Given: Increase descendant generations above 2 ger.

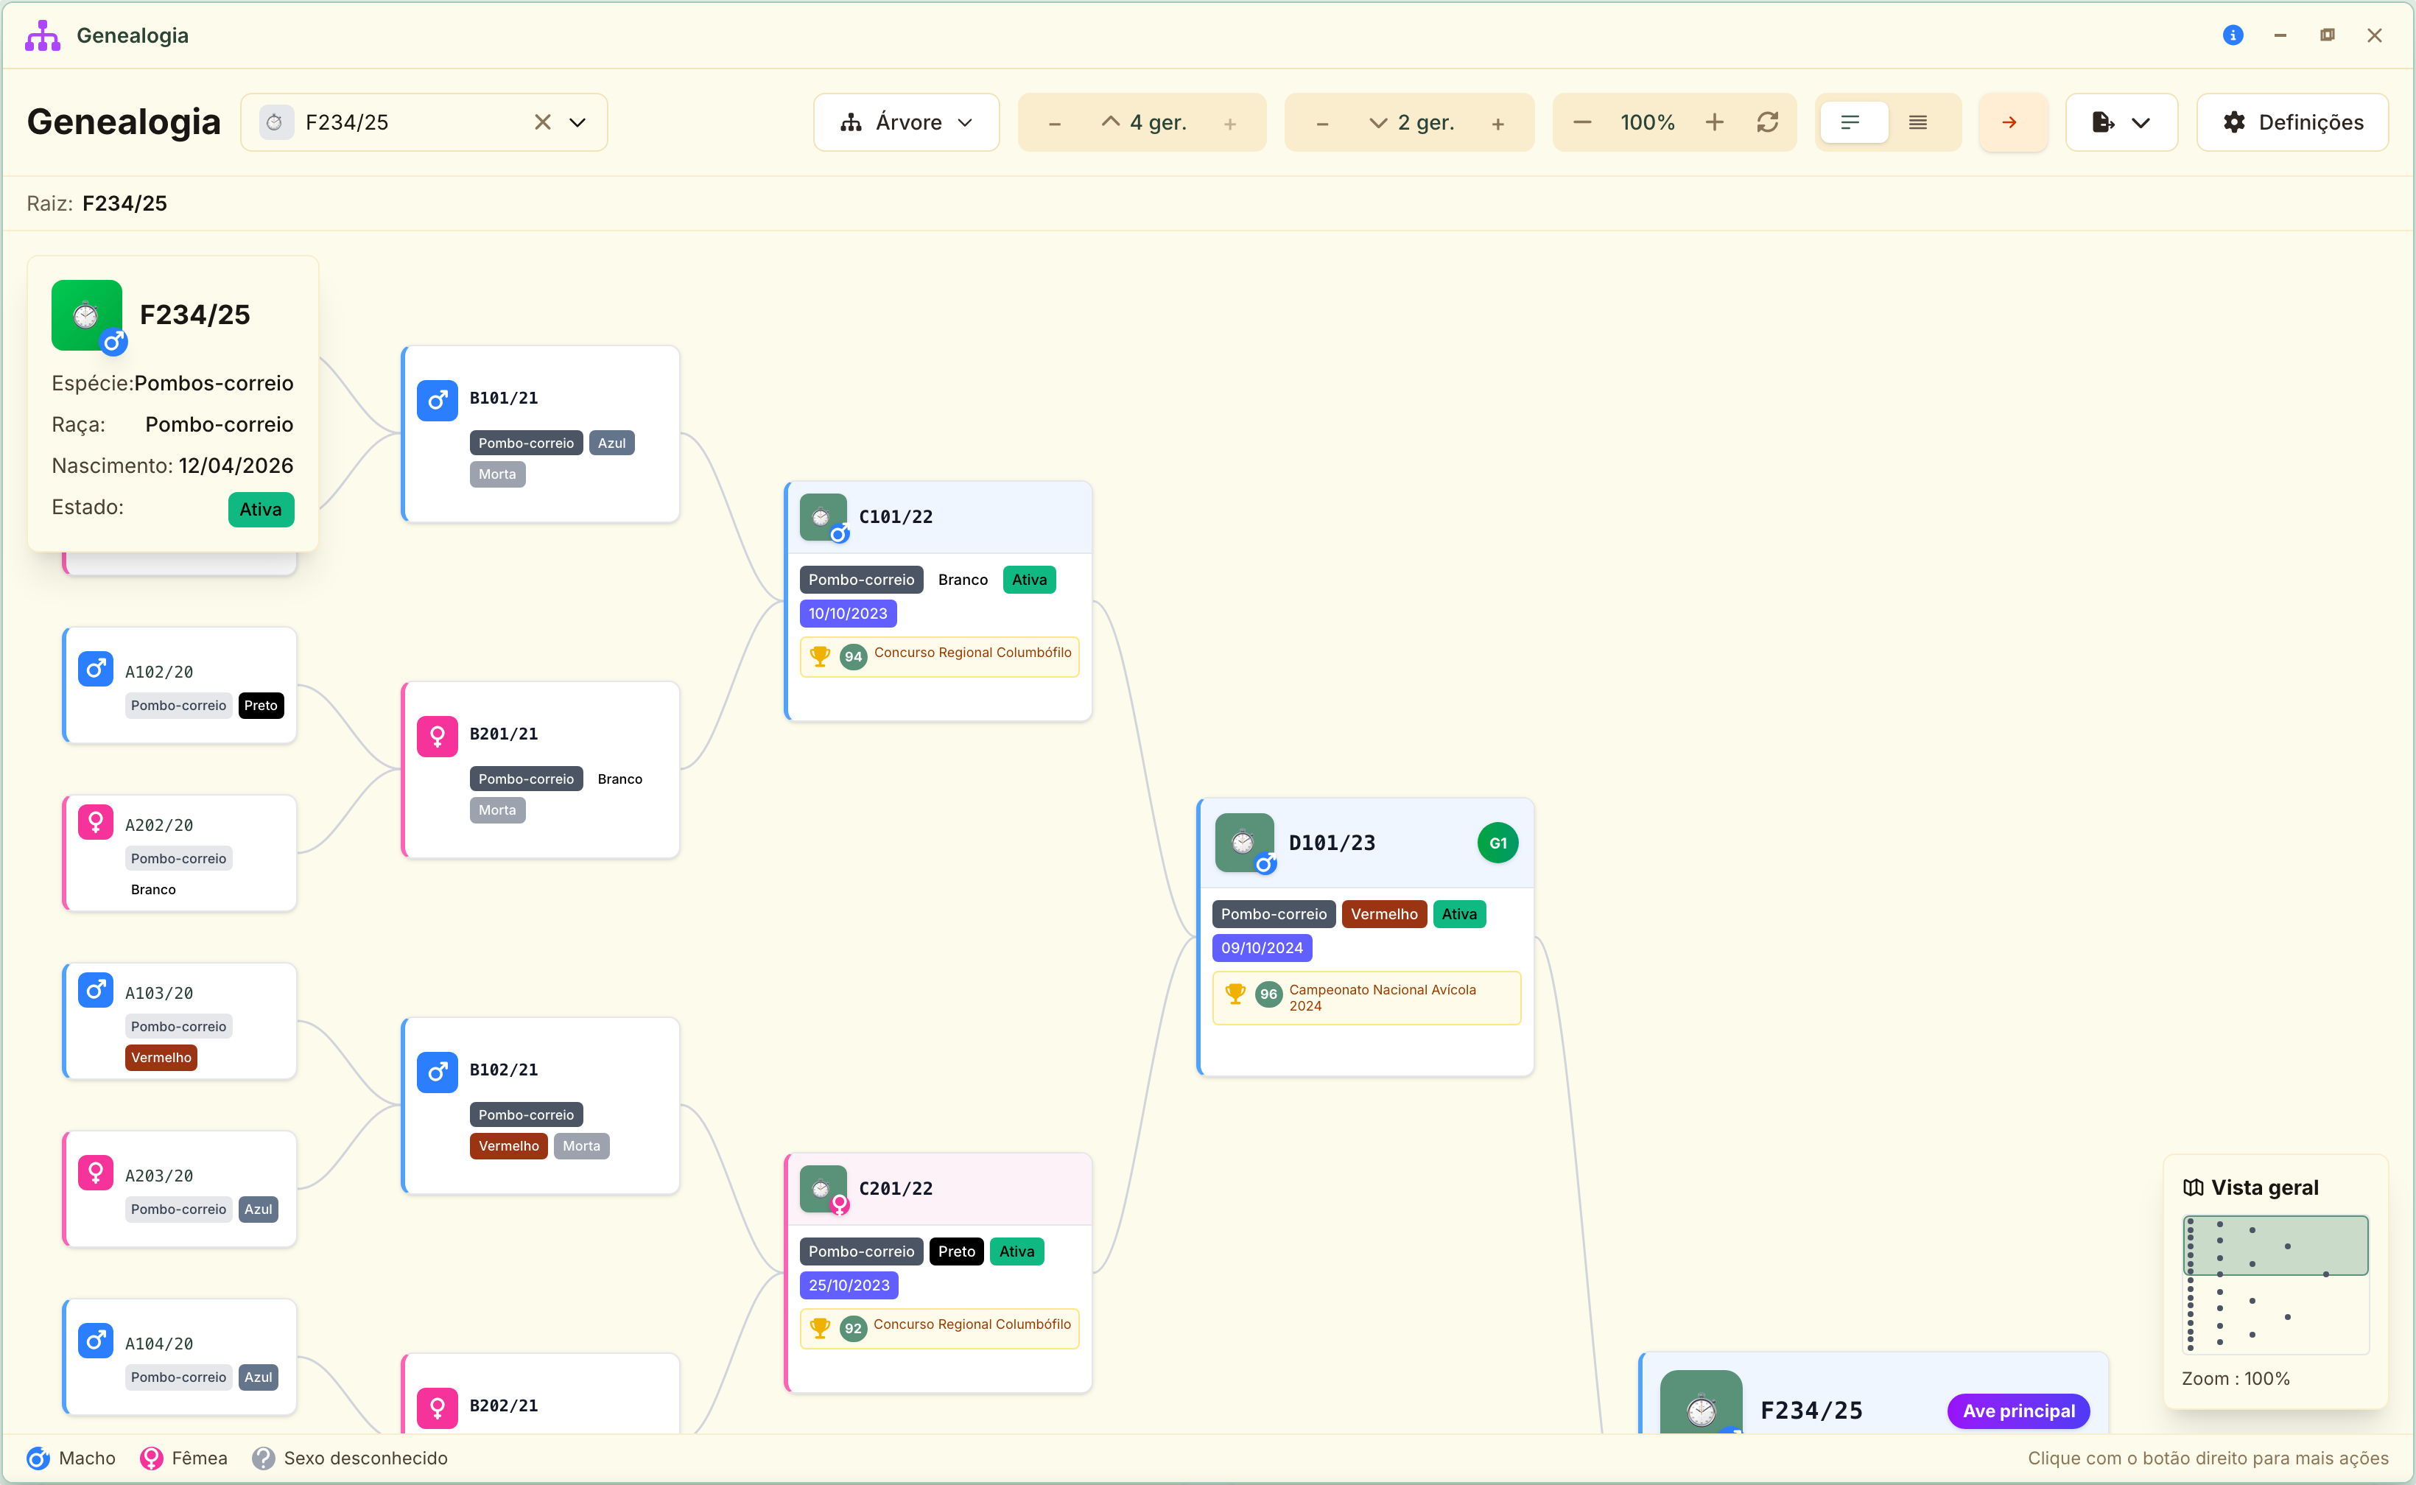Looking at the screenshot, I should pyautogui.click(x=1497, y=124).
